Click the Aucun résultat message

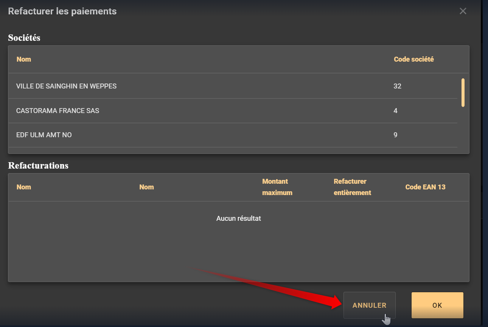tap(239, 219)
